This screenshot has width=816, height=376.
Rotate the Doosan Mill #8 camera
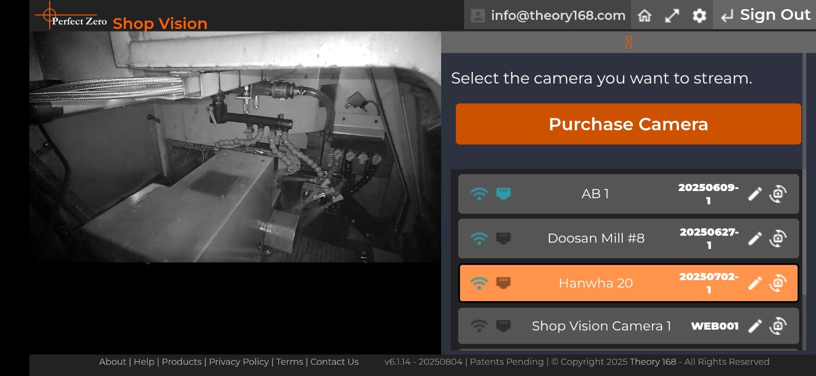[x=778, y=238]
